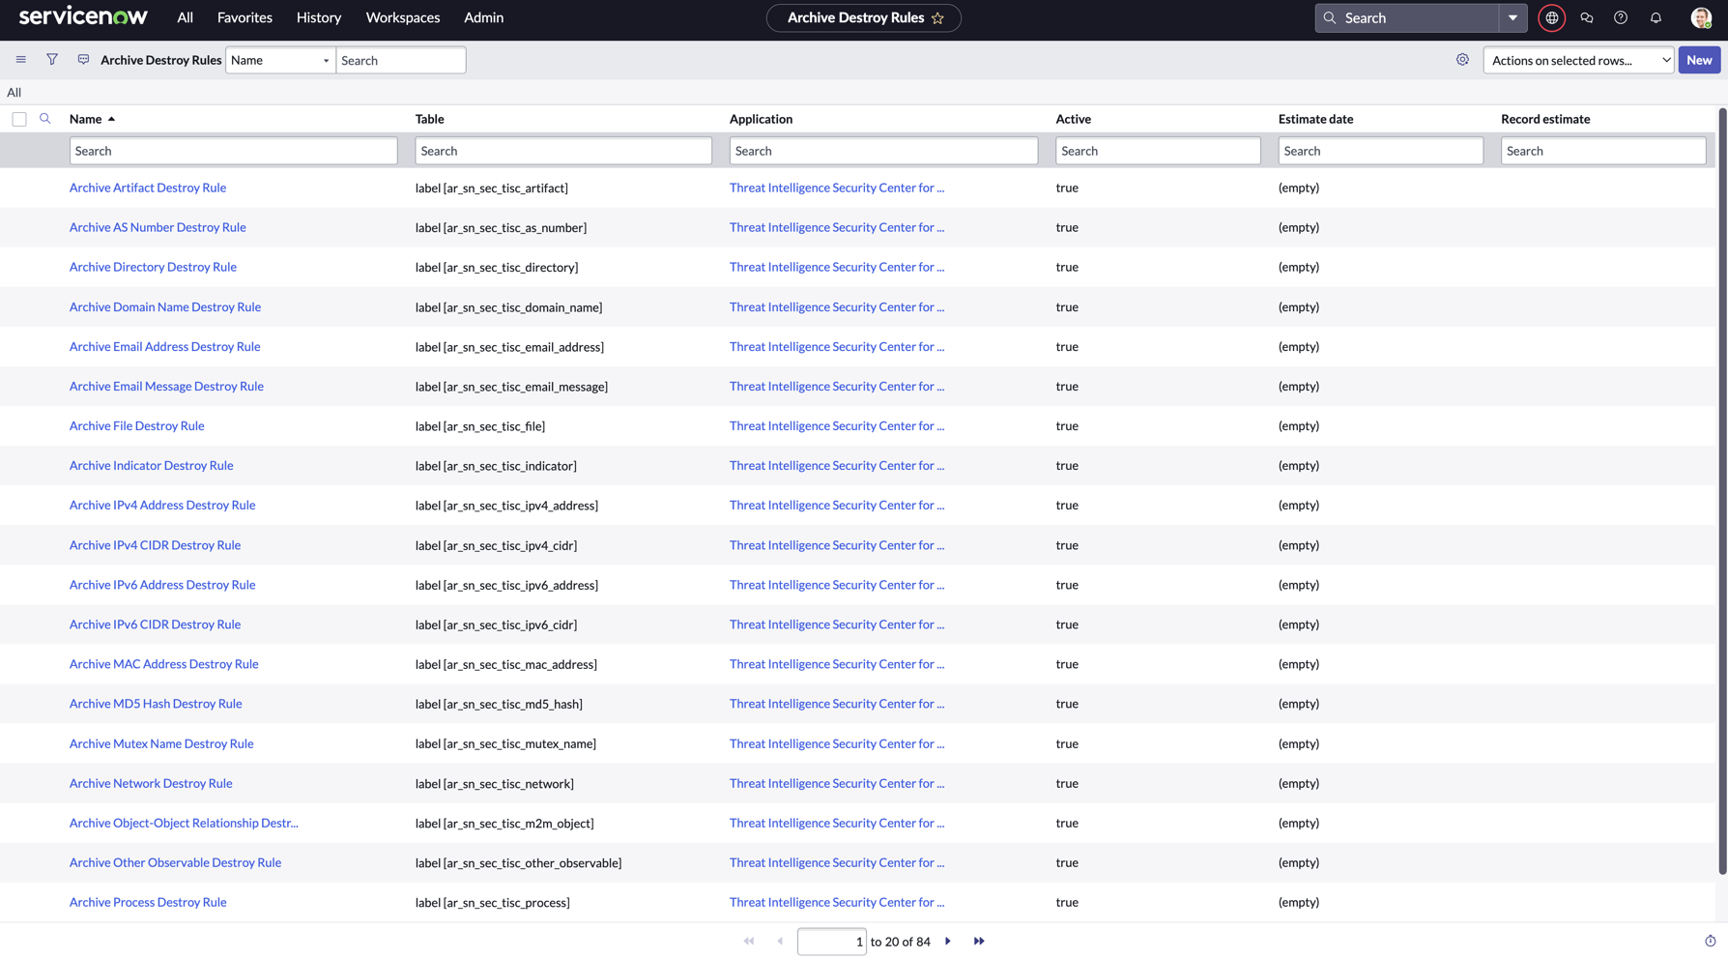Image resolution: width=1728 pixels, height=958 pixels.
Task: Go to the previous page of results
Action: point(780,942)
